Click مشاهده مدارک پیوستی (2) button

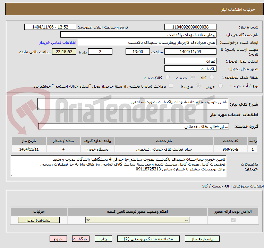[x=148, y=239]
